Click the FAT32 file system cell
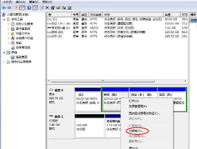197x149 pixels. click(x=94, y=28)
